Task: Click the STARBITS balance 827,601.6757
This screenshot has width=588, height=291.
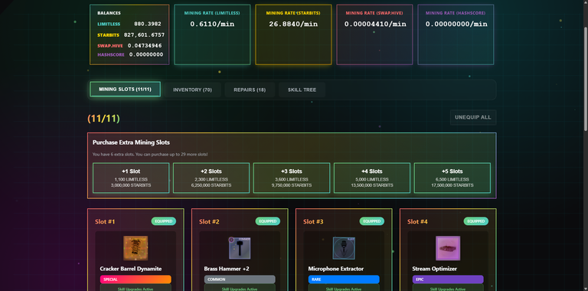Action: click(144, 35)
